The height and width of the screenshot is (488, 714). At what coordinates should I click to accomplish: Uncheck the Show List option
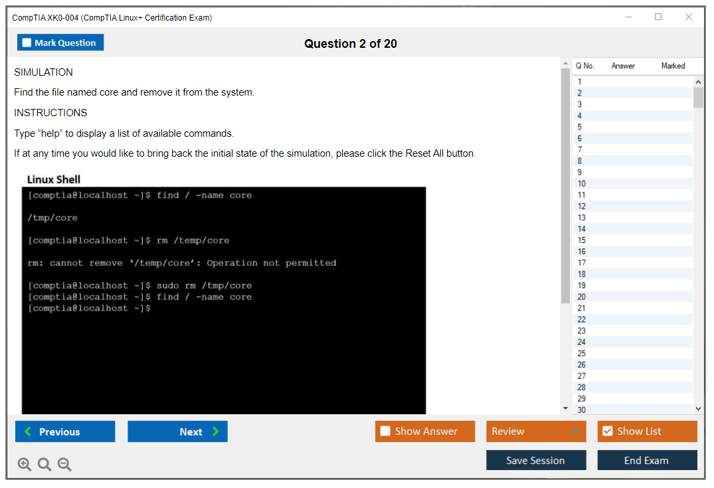pos(607,432)
